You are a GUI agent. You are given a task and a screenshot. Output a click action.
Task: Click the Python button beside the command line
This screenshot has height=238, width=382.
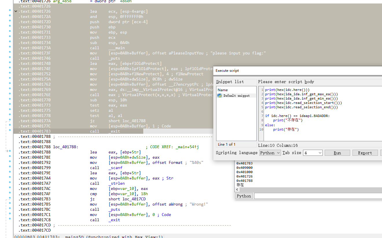click(244, 196)
